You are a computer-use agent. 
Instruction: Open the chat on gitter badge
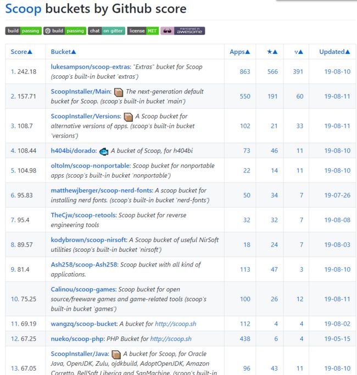click(107, 31)
